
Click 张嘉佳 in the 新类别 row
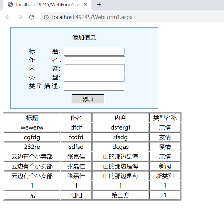(76, 176)
